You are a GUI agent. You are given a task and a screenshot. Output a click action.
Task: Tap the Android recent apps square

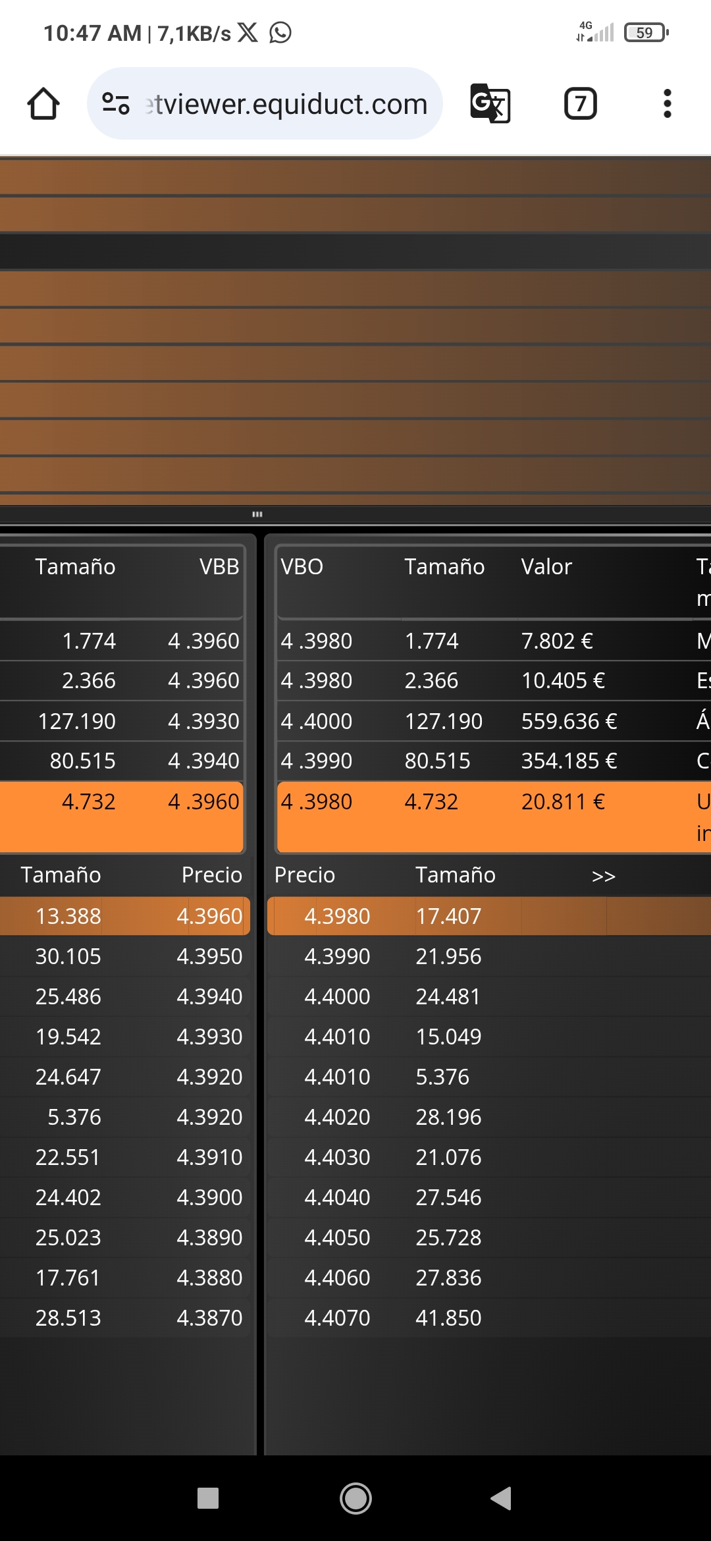[x=208, y=1498]
